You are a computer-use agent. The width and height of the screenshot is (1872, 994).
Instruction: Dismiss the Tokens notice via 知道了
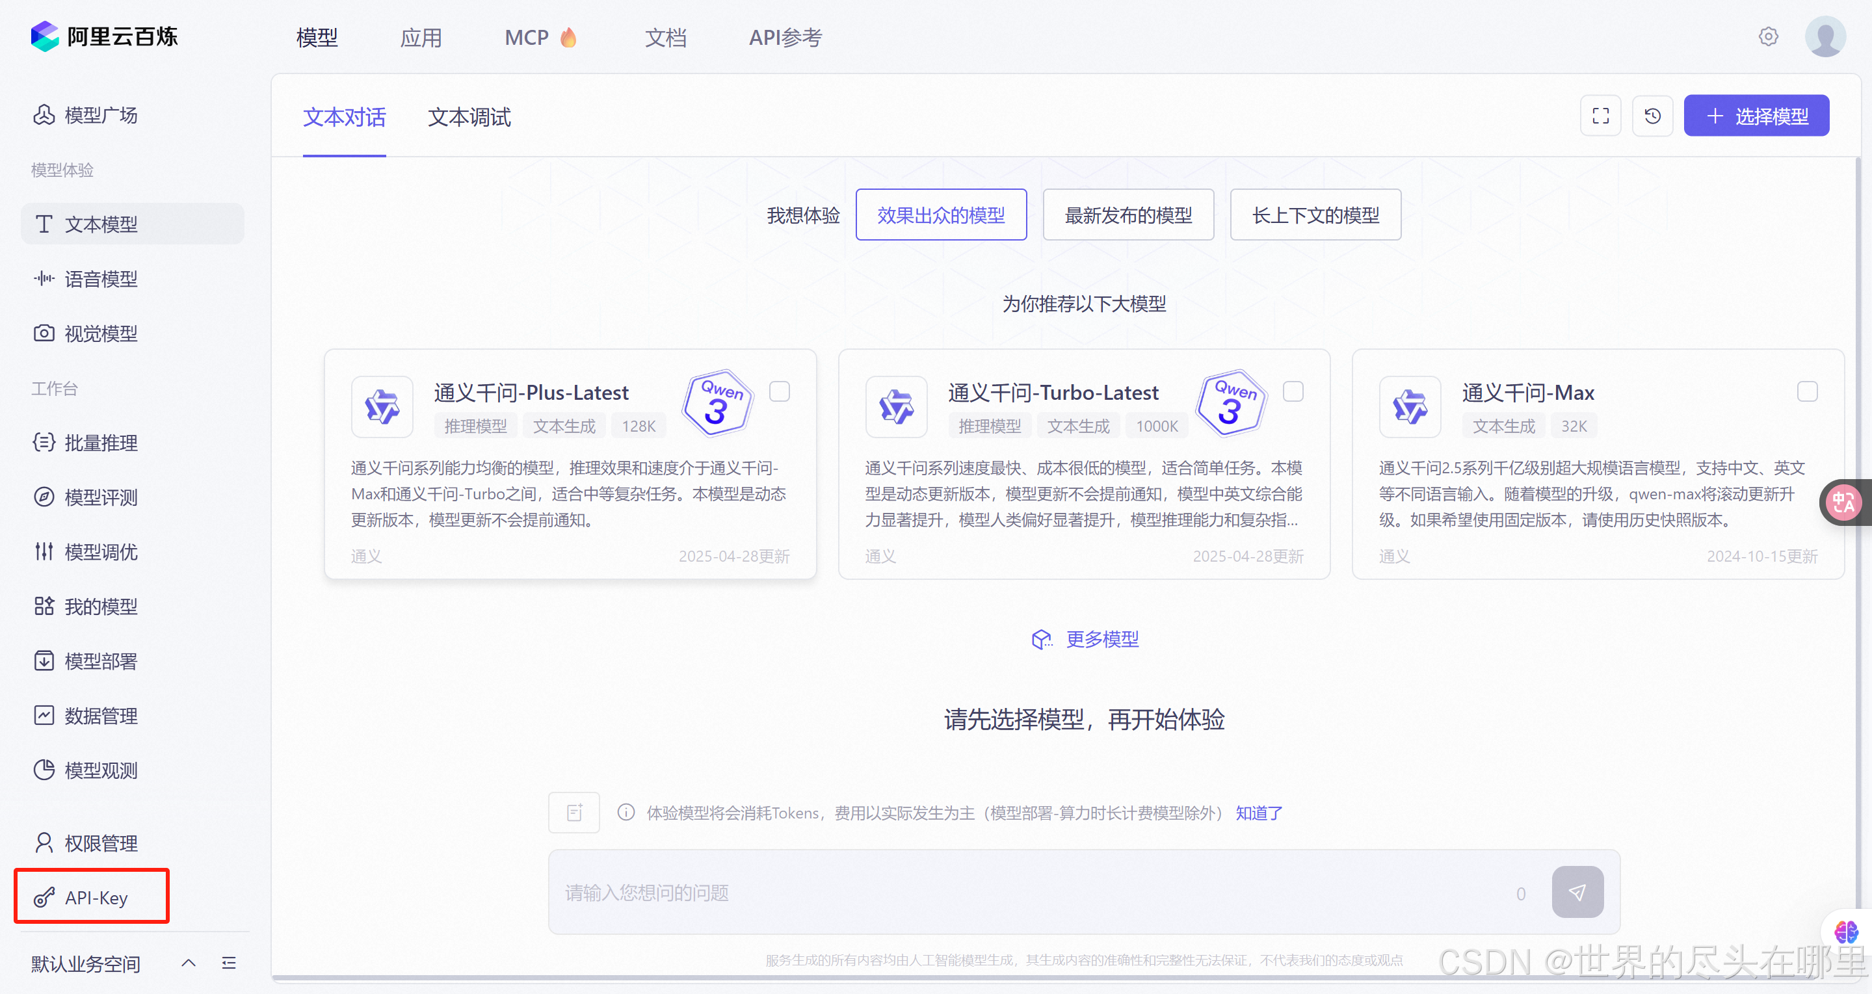1259,813
